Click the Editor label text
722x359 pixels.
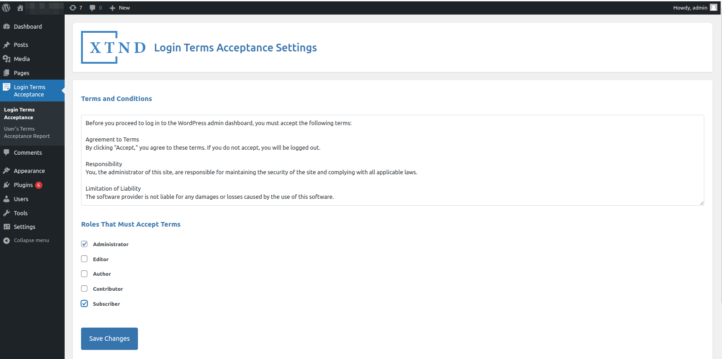(x=101, y=259)
